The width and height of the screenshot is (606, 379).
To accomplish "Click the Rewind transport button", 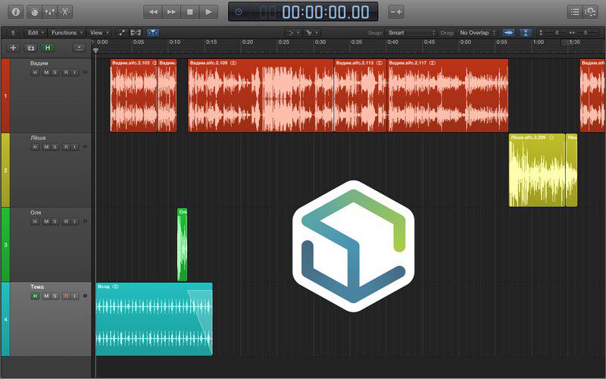I will 153,12.
